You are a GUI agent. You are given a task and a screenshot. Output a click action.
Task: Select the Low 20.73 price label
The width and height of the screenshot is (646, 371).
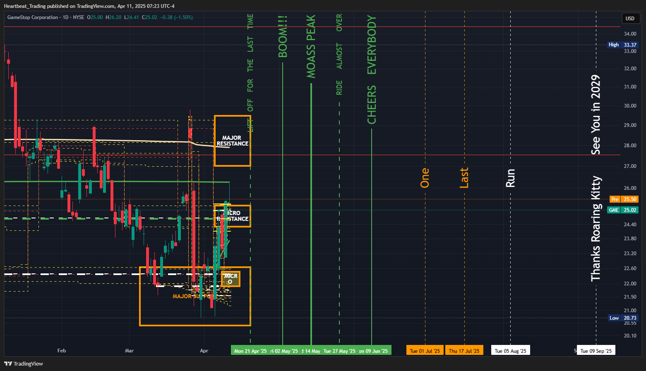[x=623, y=318]
